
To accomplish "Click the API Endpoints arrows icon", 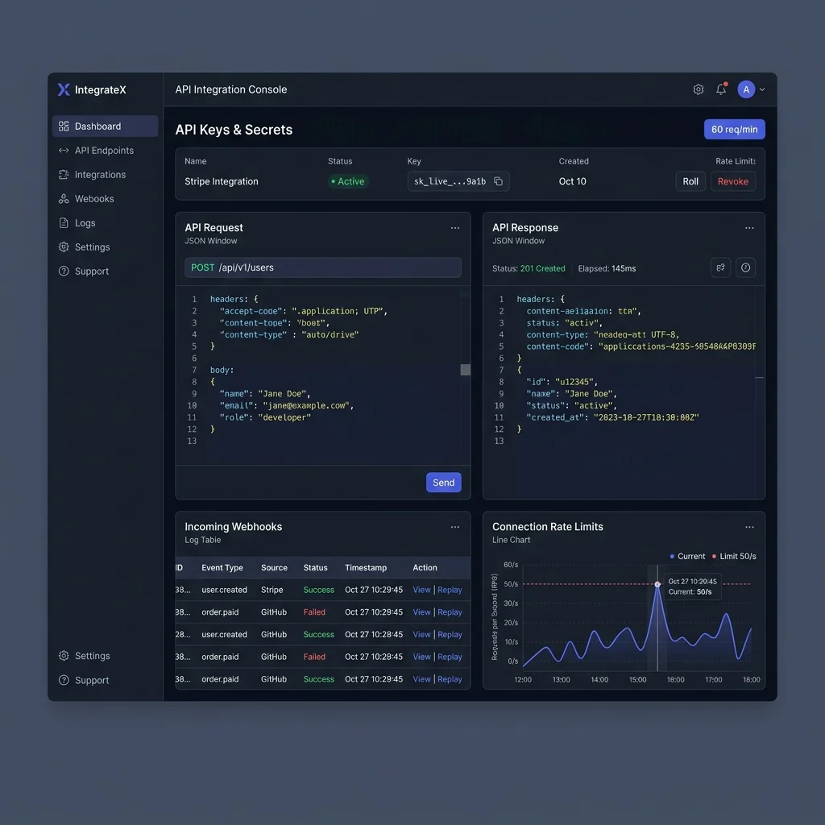I will pyautogui.click(x=64, y=151).
